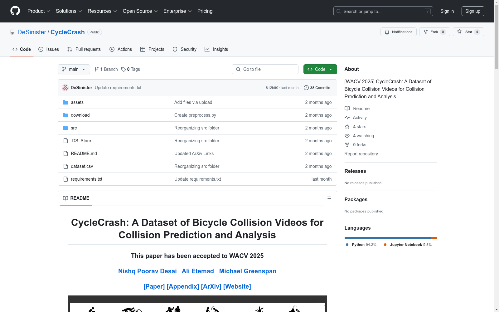
Task: Click the Python blue language dot
Action: point(347,245)
